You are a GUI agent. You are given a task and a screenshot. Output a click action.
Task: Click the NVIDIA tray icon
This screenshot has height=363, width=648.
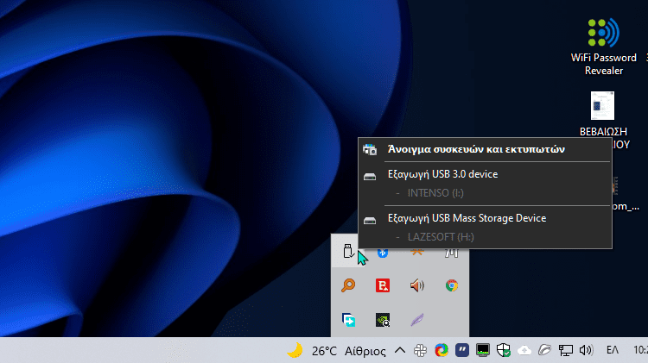tap(382, 320)
